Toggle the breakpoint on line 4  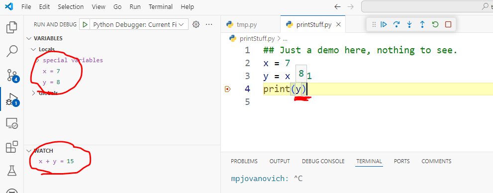point(228,89)
